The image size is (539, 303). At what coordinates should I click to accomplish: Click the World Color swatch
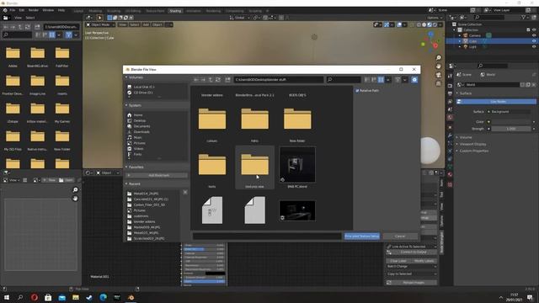click(x=511, y=121)
